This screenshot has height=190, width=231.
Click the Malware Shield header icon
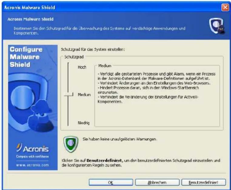point(217,26)
